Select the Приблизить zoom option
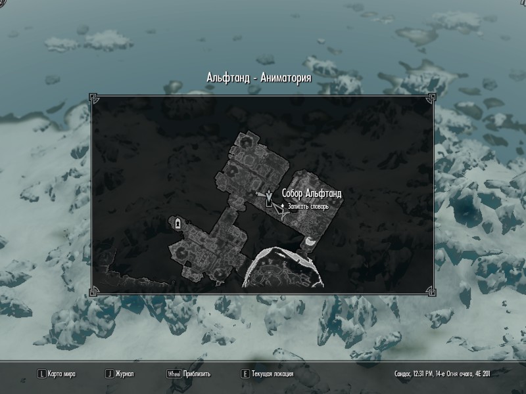Viewport: 526px width, 394px height. coord(197,374)
